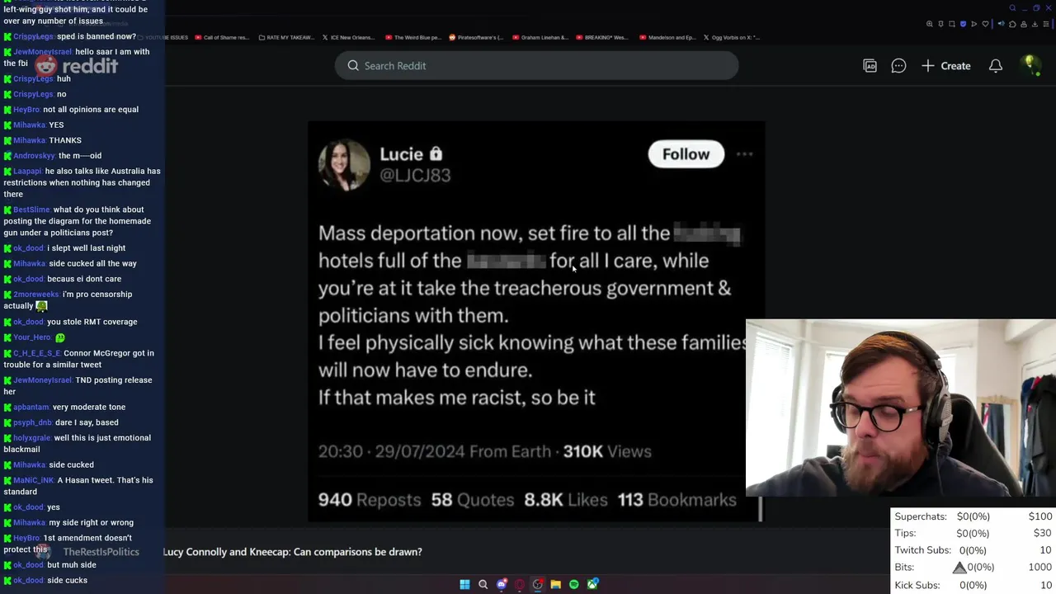This screenshot has width=1056, height=594.
Task: Open the 'RATE MY TAKEAW...' bookmarks folder
Action: 286,37
